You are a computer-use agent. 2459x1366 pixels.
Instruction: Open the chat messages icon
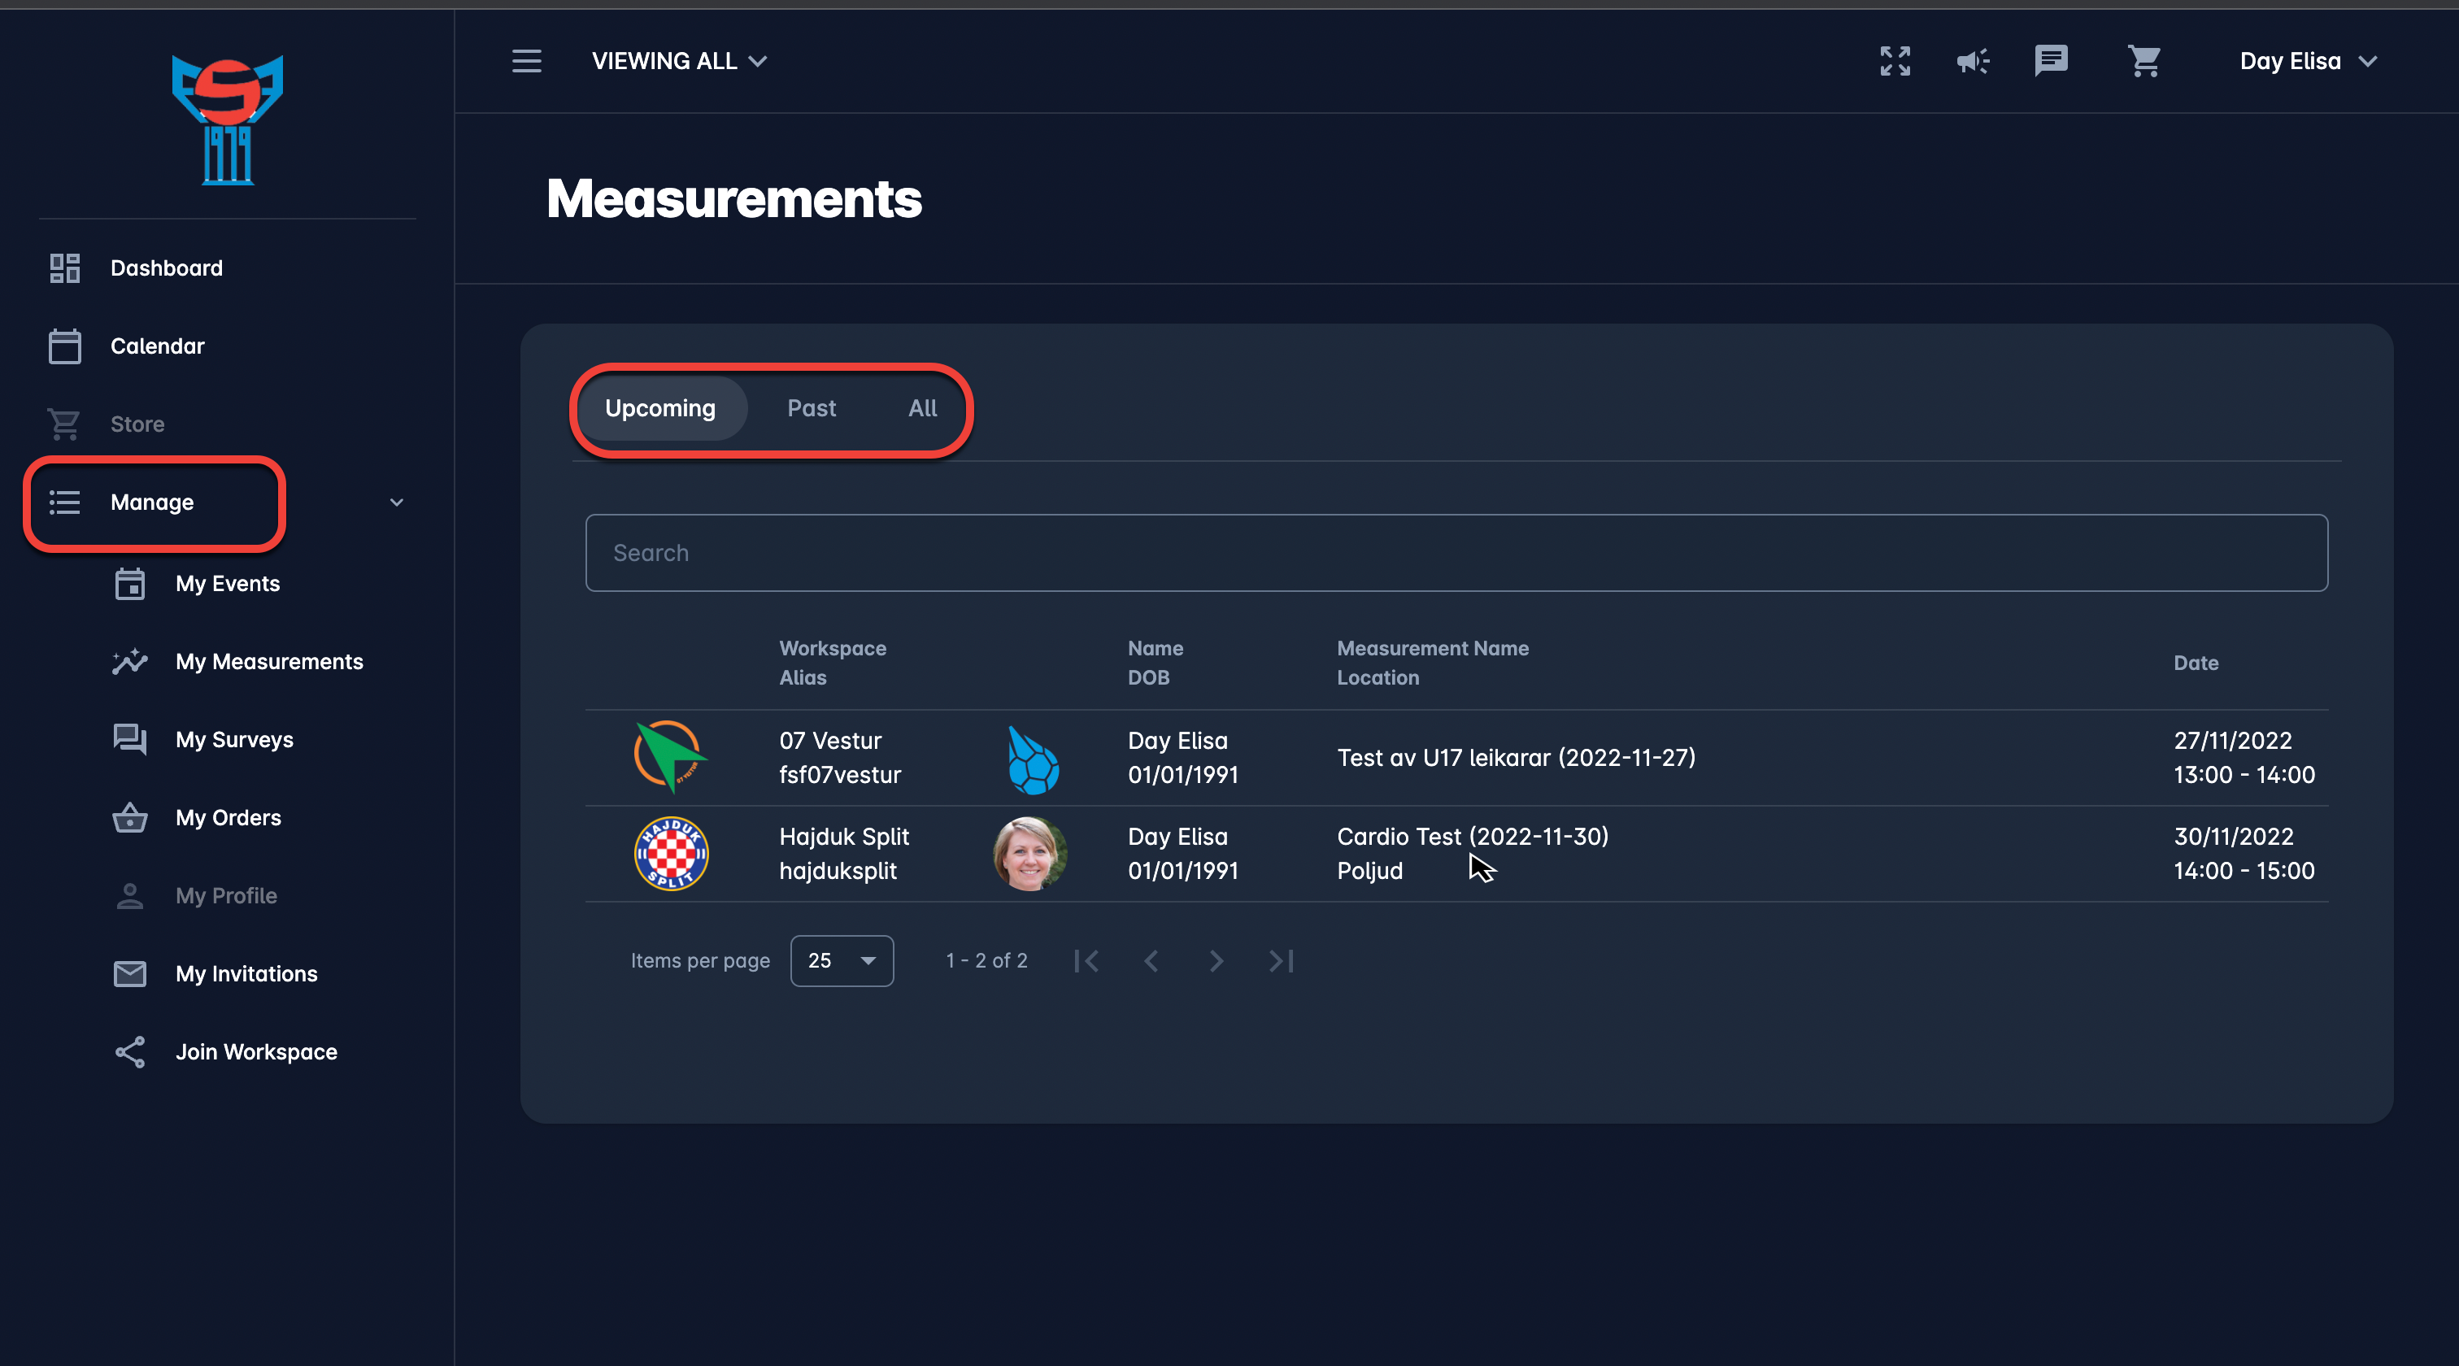pyautogui.click(x=2051, y=61)
